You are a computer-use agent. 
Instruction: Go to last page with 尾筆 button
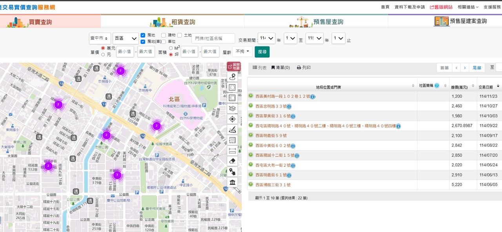[x=477, y=68]
